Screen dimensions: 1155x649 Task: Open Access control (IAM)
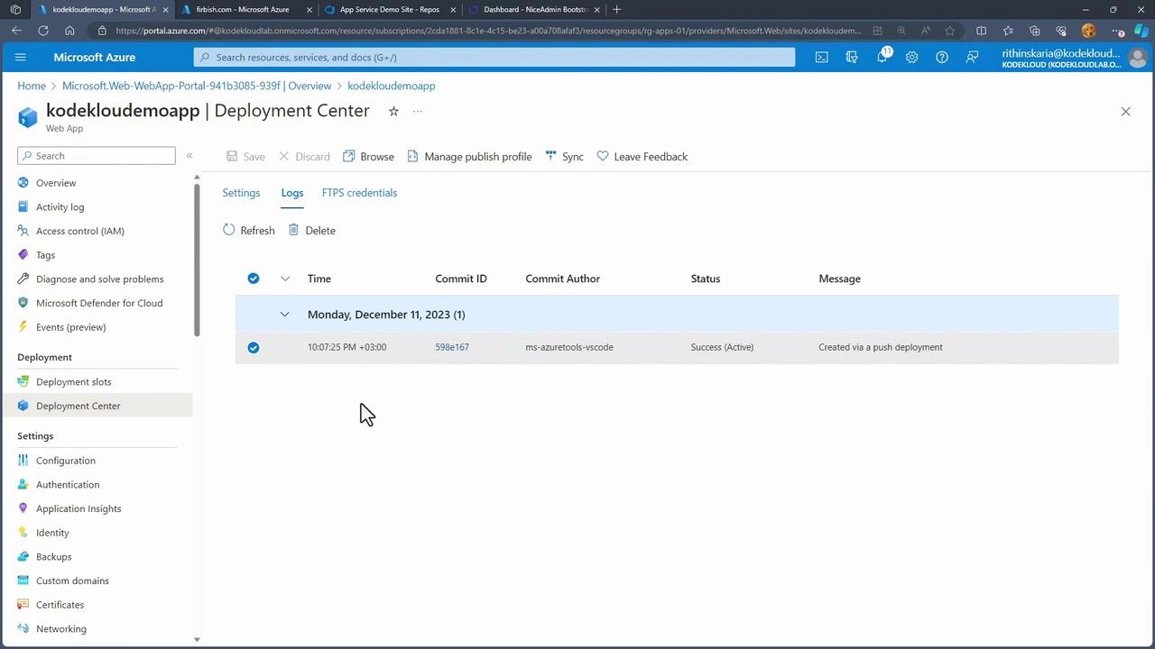80,231
